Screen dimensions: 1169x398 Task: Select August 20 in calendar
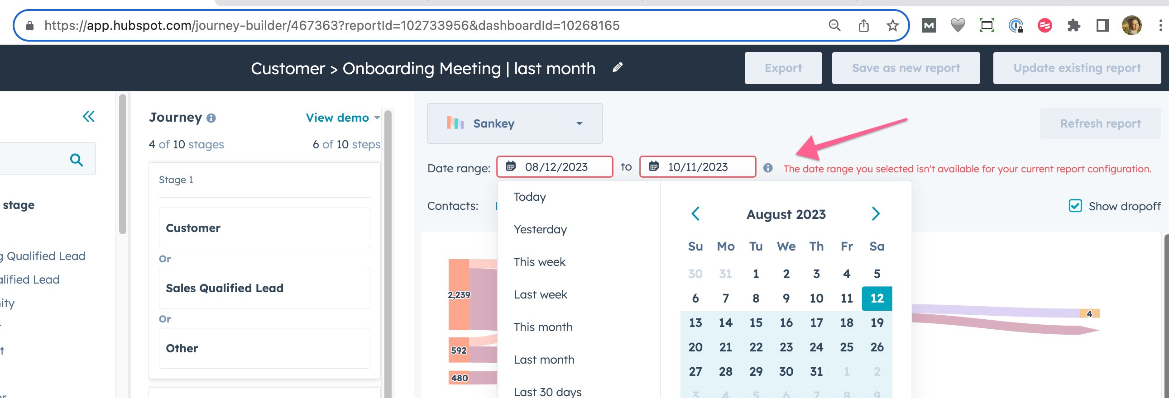[695, 347]
